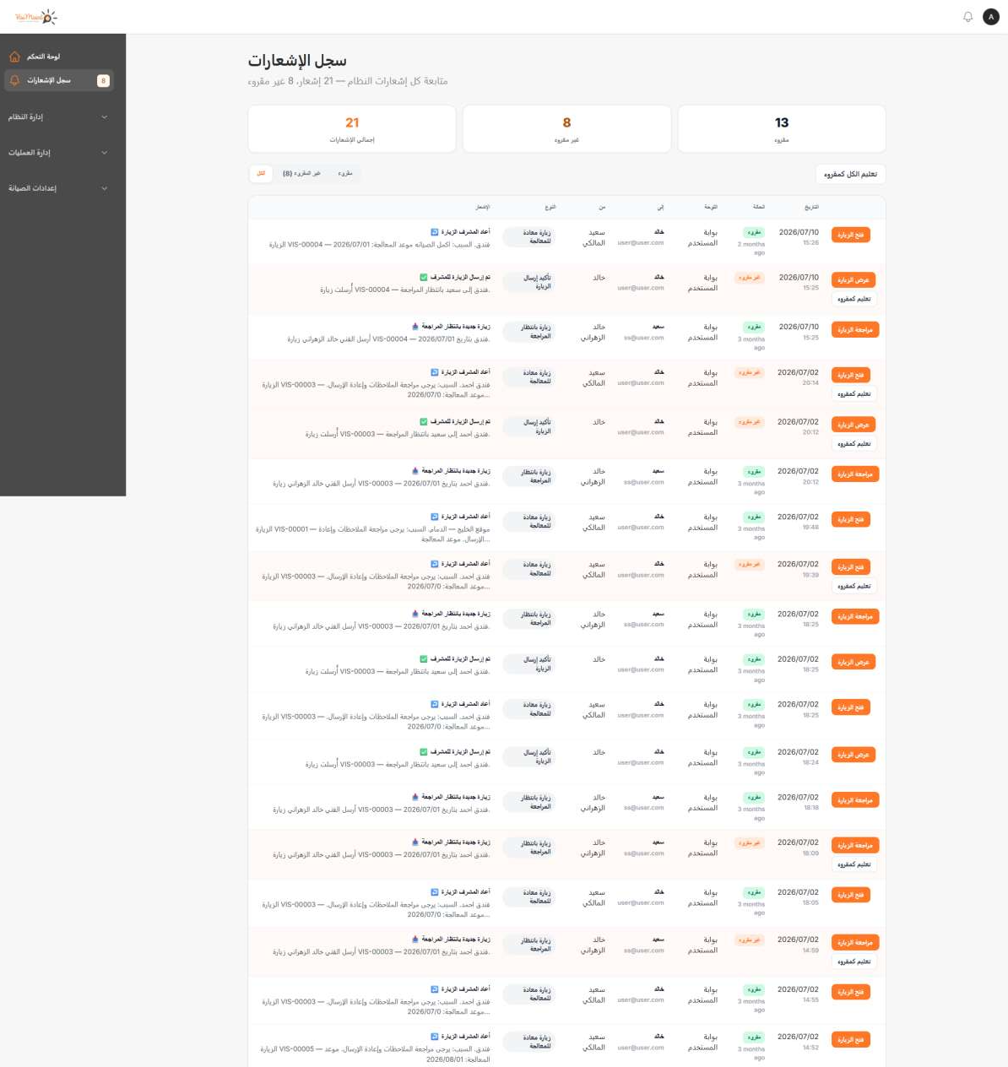
Task: Click the home icon beside لوحة التحكم
Action: coord(14,57)
